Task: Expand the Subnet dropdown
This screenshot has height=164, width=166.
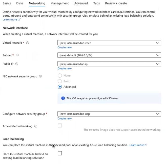Action: [x=109, y=55]
